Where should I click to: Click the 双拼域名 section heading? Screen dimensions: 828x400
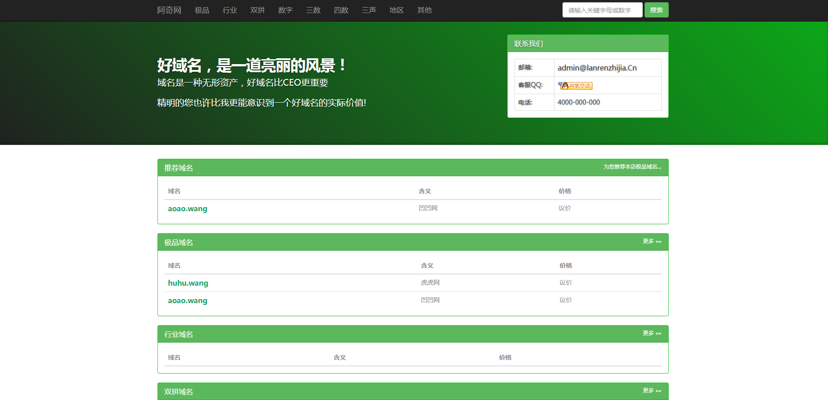179,391
